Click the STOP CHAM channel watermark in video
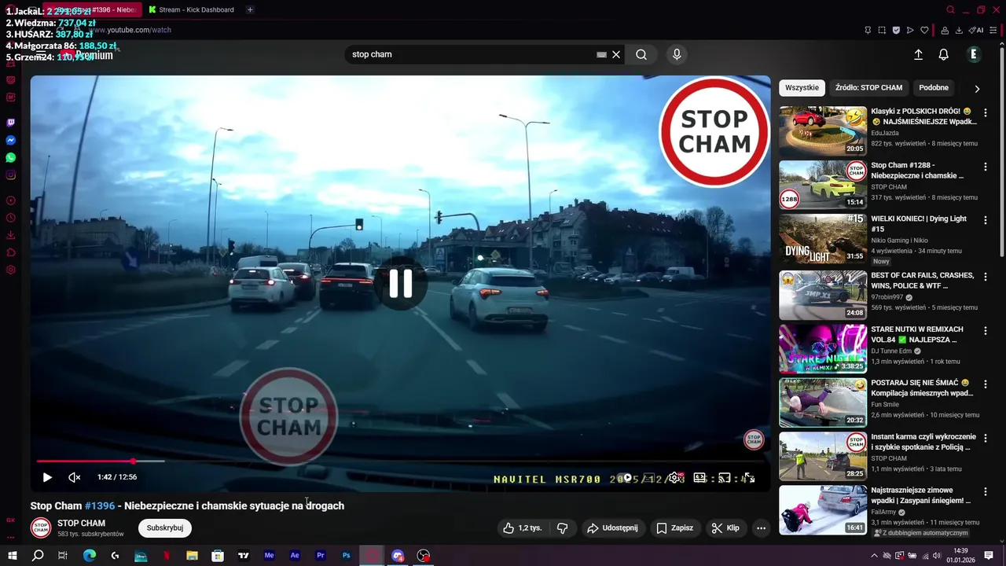 pyautogui.click(x=754, y=439)
